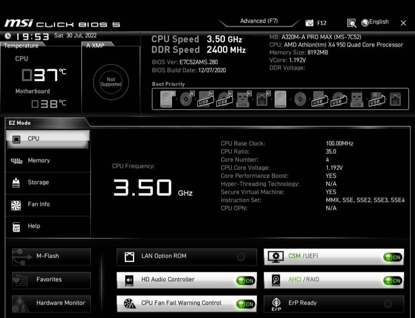Open the CPU section in EZ Mode
The width and height of the screenshot is (415, 318).
pos(48,139)
